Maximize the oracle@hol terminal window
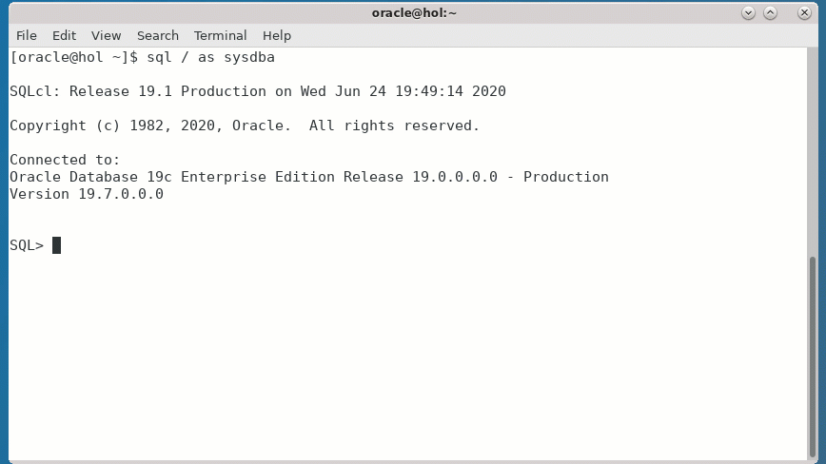This screenshot has height=464, width=826. [x=771, y=13]
